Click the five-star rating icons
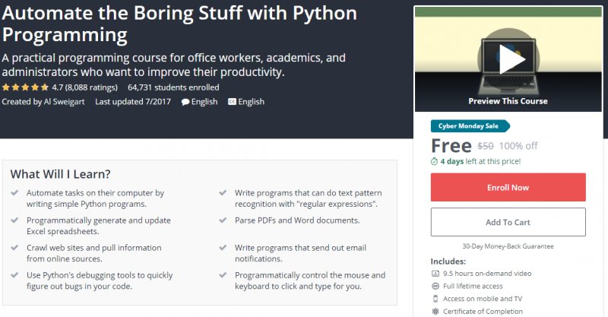The height and width of the screenshot is (317, 608). tap(24, 87)
